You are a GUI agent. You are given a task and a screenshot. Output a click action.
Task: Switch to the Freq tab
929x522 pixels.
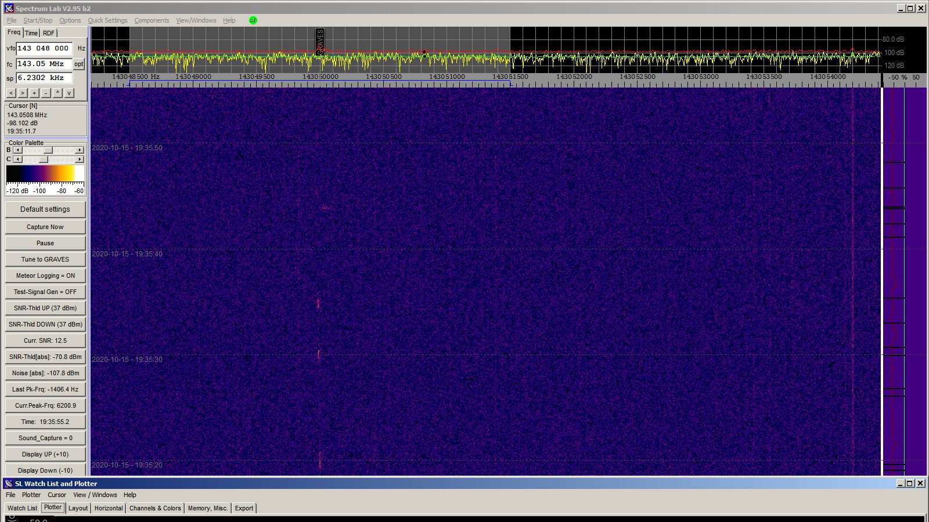(x=14, y=32)
